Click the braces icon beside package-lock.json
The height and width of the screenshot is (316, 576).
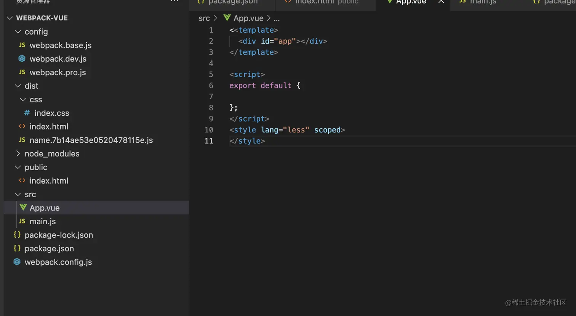pos(17,235)
